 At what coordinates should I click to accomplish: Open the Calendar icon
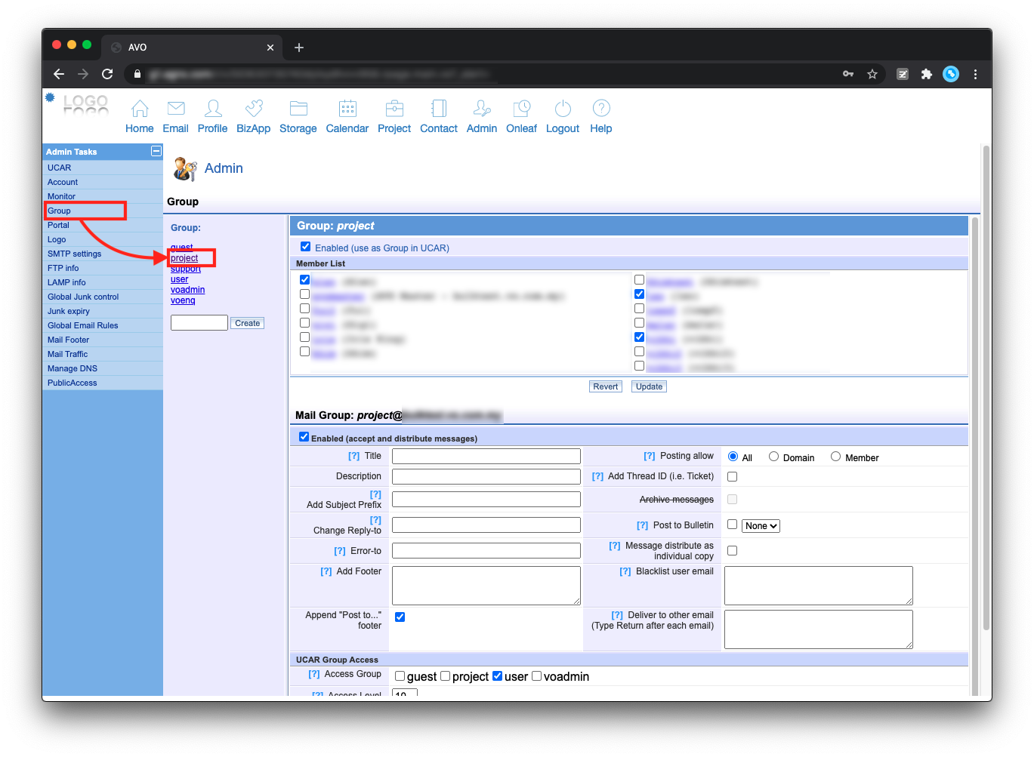347,109
